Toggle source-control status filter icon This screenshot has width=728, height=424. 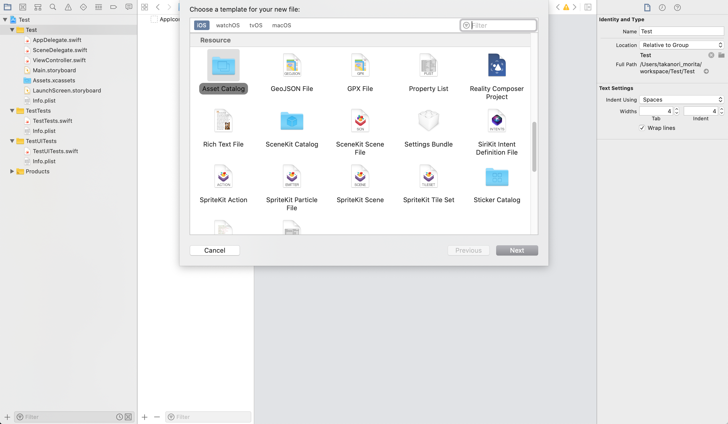point(128,417)
